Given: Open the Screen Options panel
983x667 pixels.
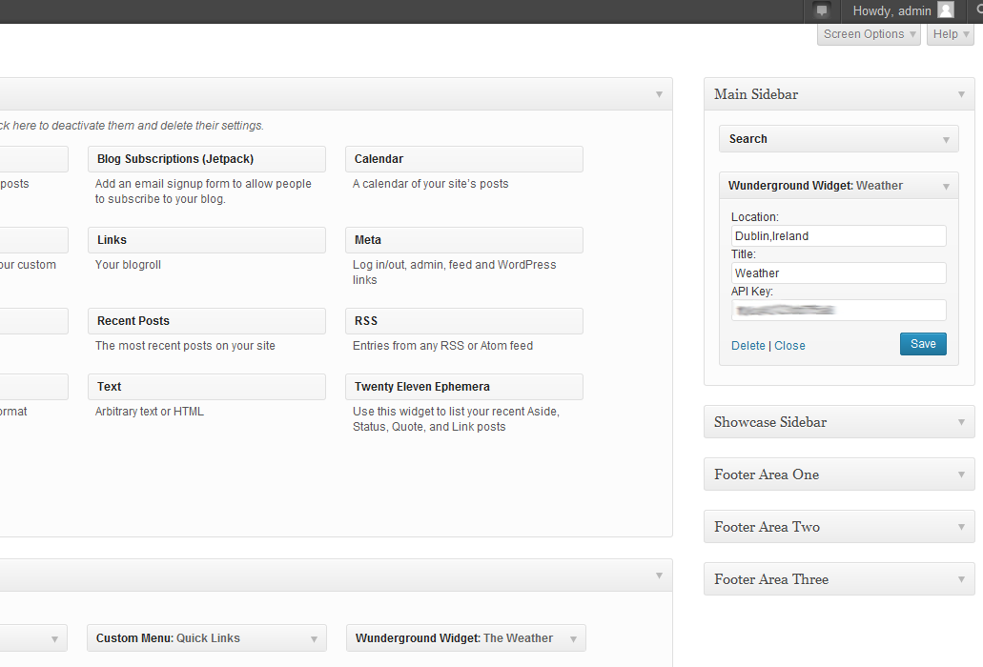Looking at the screenshot, I should pyautogui.click(x=870, y=34).
